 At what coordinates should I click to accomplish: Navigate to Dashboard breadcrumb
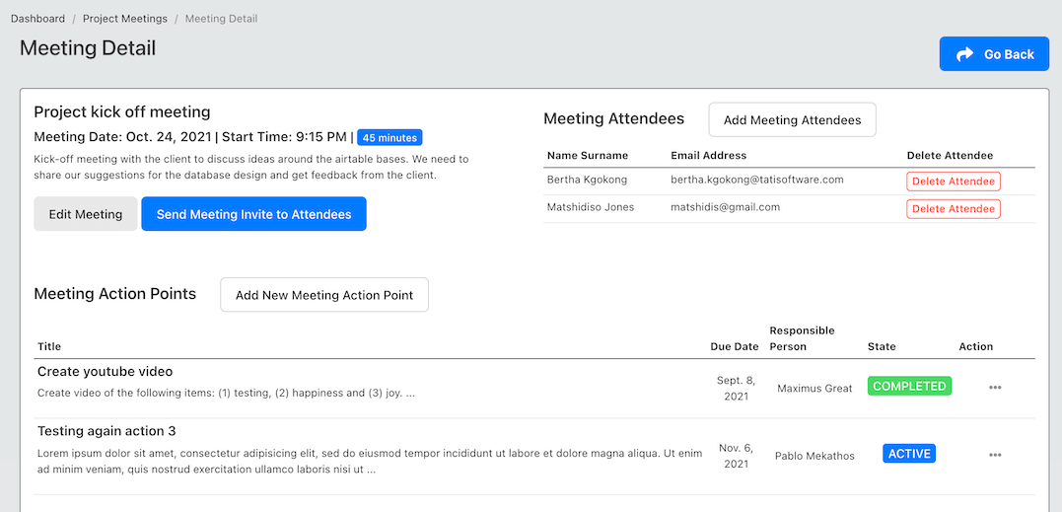pos(37,19)
